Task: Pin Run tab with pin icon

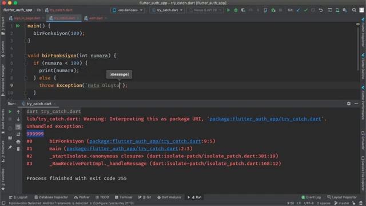Action: [x=10, y=148]
